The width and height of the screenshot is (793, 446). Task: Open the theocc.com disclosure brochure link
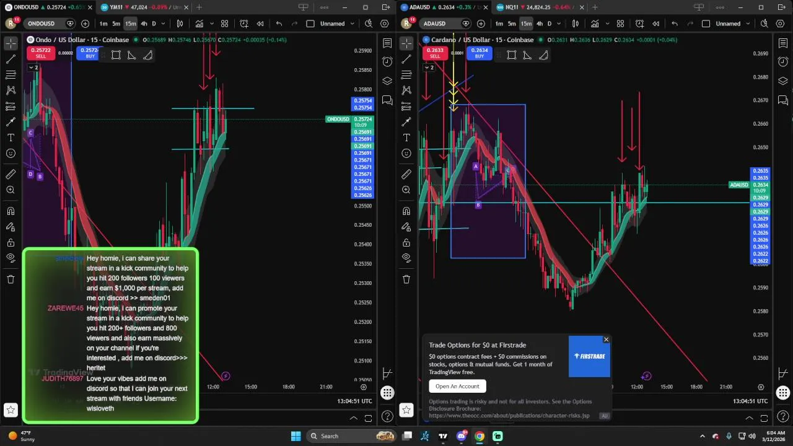tap(509, 416)
